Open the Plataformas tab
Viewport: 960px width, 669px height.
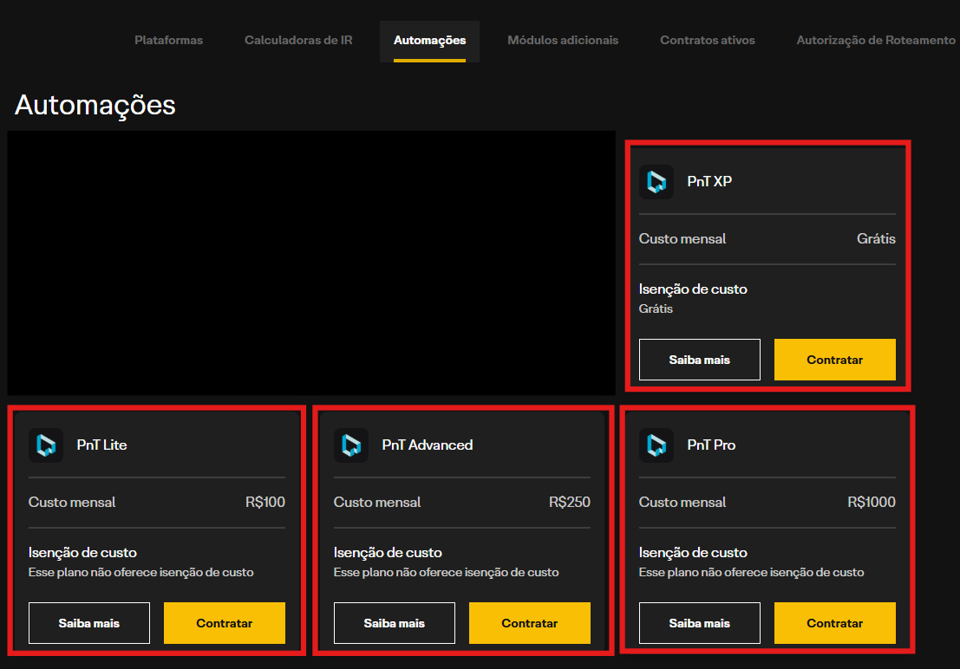169,41
